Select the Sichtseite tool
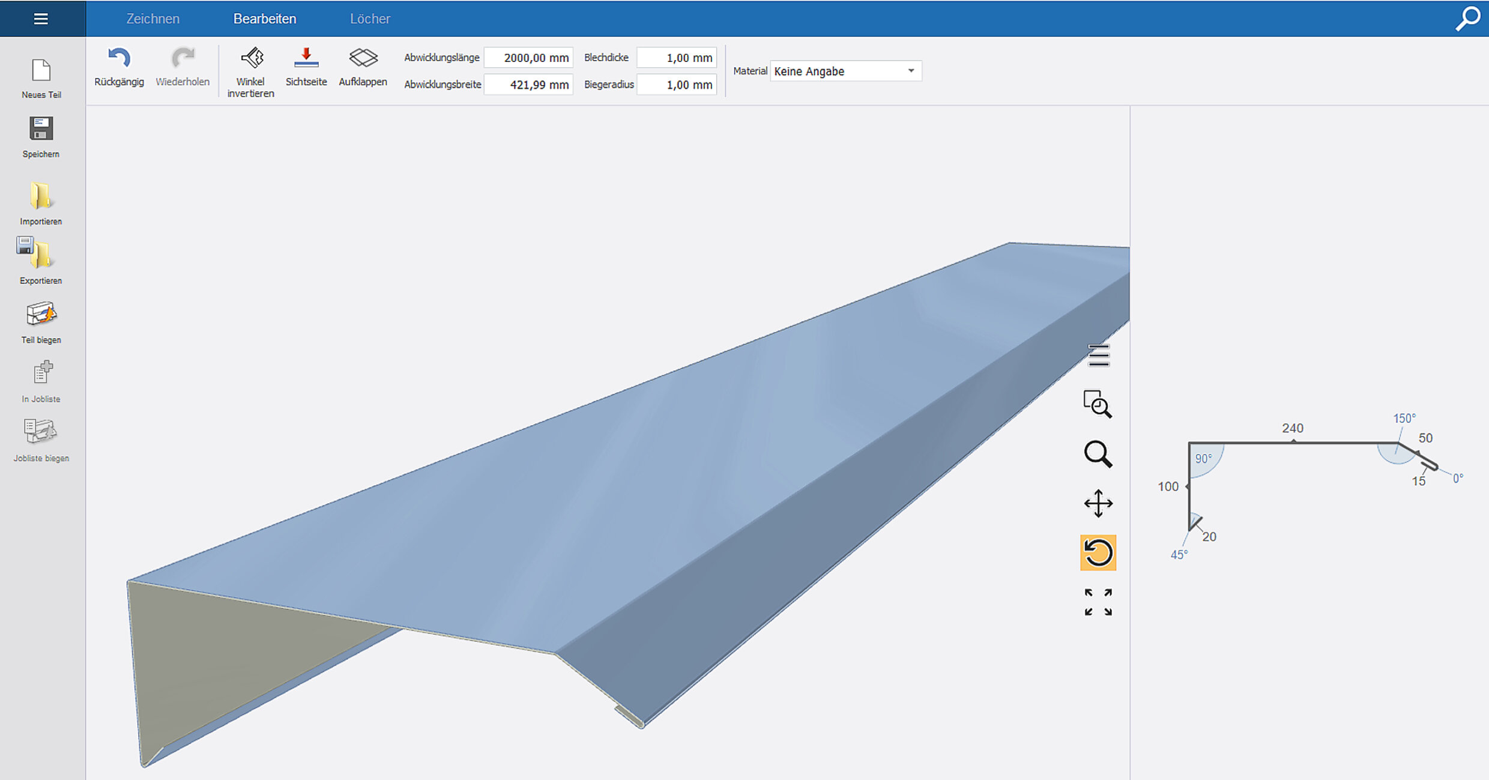The height and width of the screenshot is (780, 1489). pyautogui.click(x=306, y=58)
